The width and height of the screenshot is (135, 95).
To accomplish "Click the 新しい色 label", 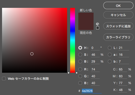I will tap(86, 10).
